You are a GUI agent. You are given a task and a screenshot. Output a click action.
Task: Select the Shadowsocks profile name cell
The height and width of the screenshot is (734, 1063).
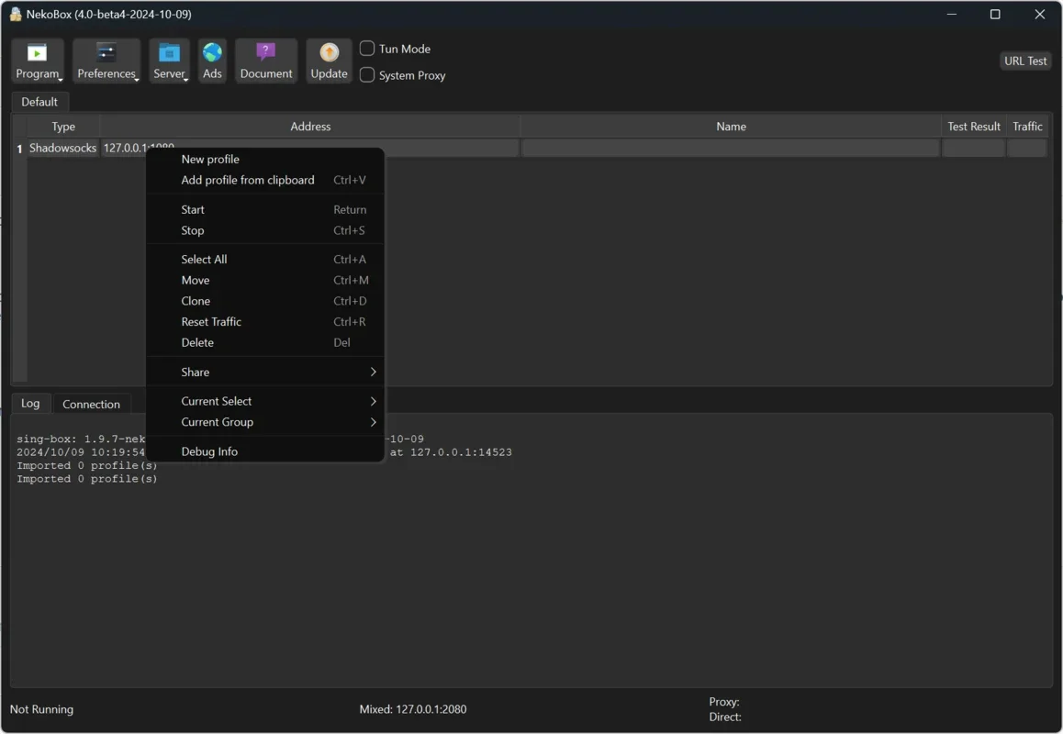pos(731,148)
